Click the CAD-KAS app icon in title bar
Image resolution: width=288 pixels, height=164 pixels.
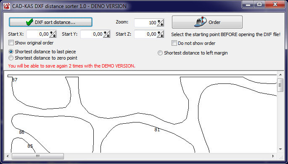(7, 6)
